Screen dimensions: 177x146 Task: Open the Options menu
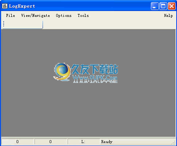click(64, 15)
